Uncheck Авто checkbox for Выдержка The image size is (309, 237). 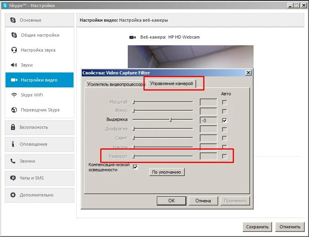224,120
